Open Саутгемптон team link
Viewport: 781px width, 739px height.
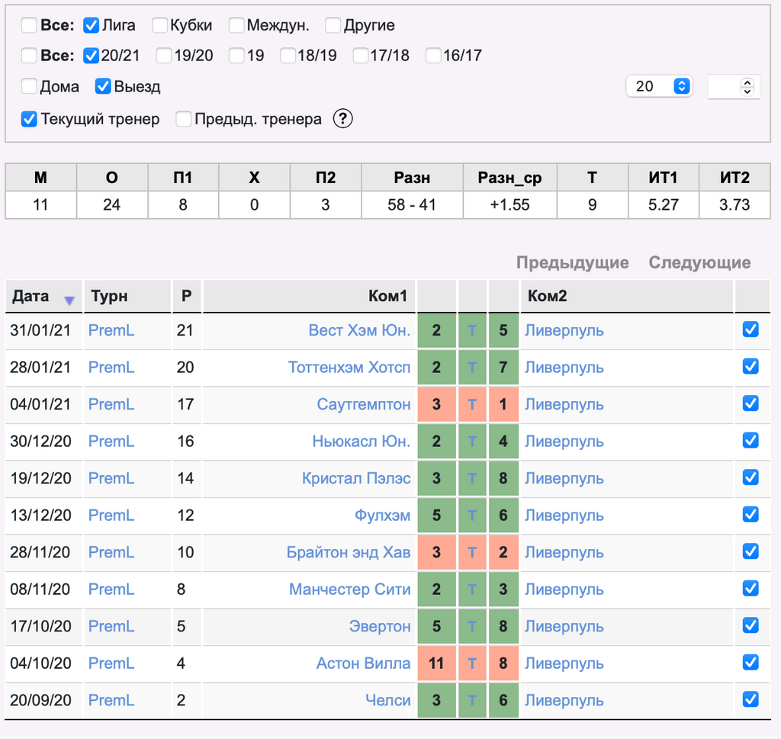click(x=364, y=404)
